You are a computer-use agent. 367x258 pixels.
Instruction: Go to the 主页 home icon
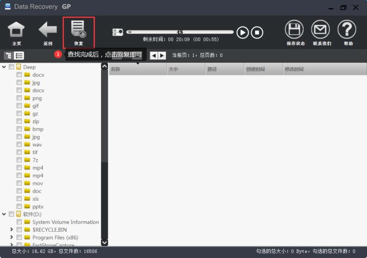16,30
